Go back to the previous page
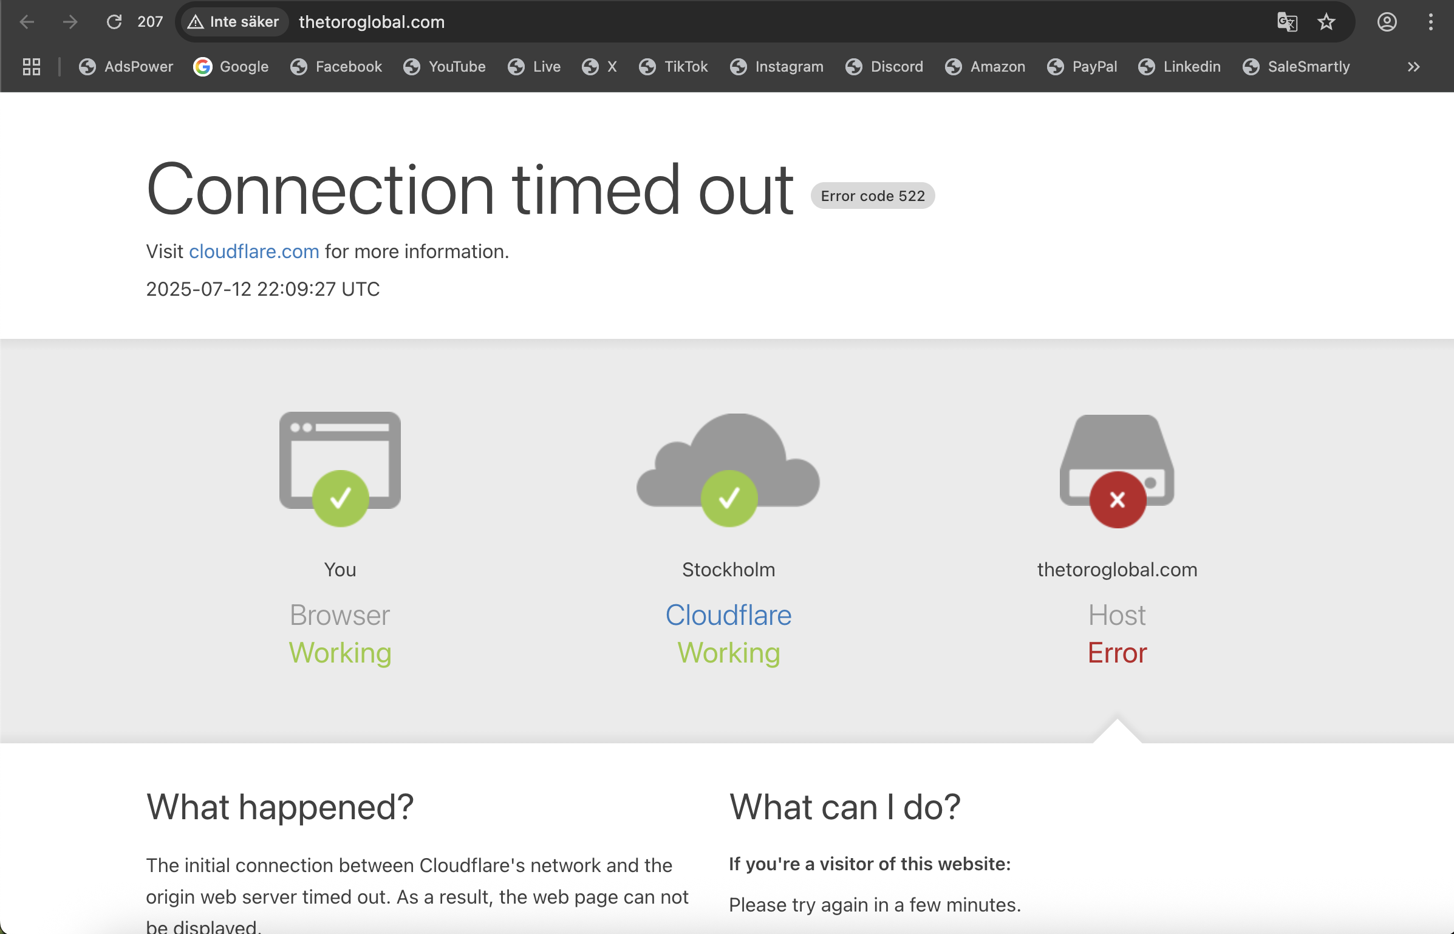 (x=27, y=22)
